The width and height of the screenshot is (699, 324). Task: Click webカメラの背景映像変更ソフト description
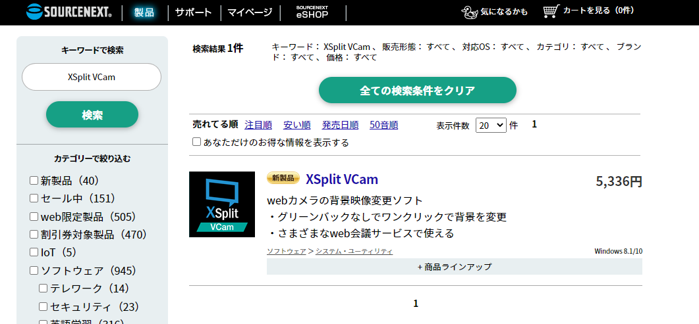click(x=345, y=200)
